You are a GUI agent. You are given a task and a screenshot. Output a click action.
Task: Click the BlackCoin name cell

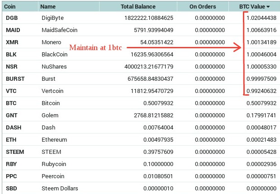54,54
